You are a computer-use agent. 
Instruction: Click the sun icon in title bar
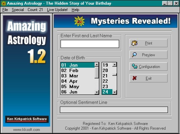[3, 3]
